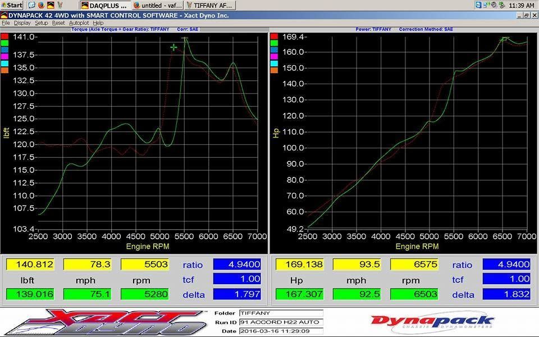Select the red run swatch on the torque graph

click(4, 37)
